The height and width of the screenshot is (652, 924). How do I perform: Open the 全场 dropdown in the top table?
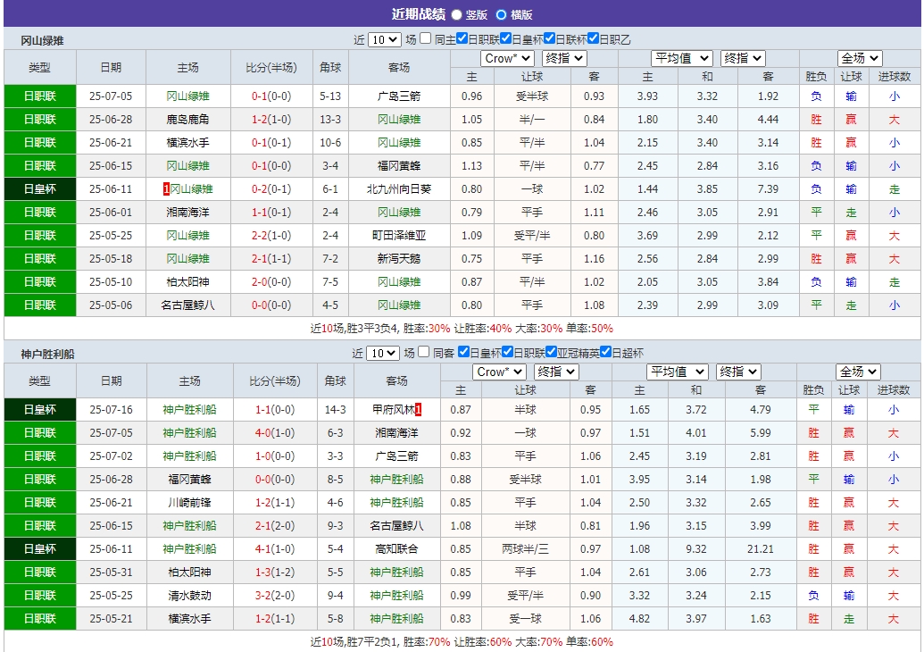pyautogui.click(x=857, y=58)
